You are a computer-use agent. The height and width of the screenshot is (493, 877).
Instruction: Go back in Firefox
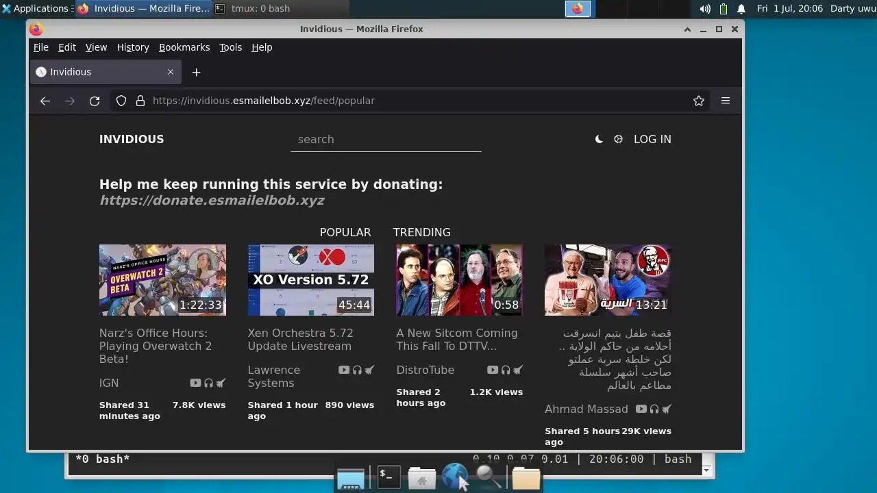coord(45,101)
